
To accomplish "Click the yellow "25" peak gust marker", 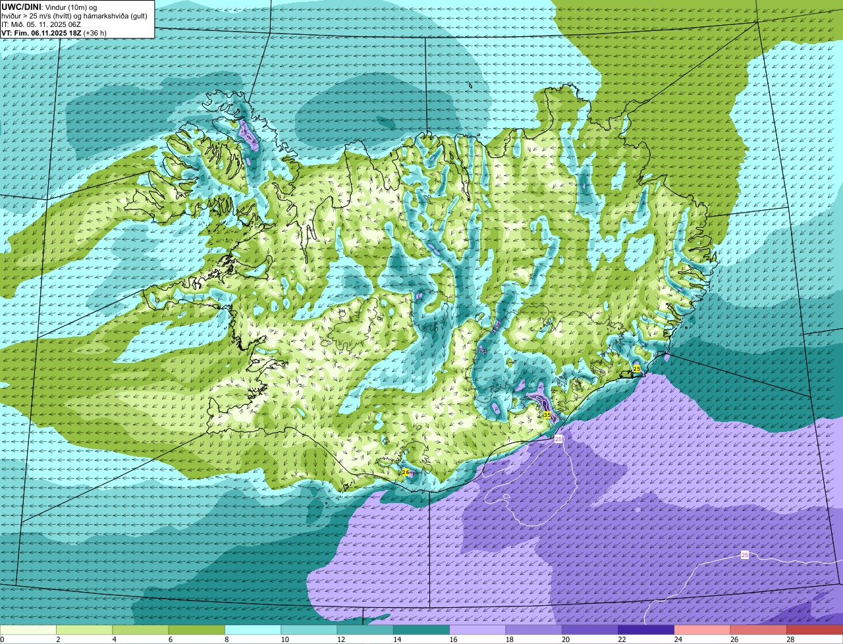I will click(636, 369).
